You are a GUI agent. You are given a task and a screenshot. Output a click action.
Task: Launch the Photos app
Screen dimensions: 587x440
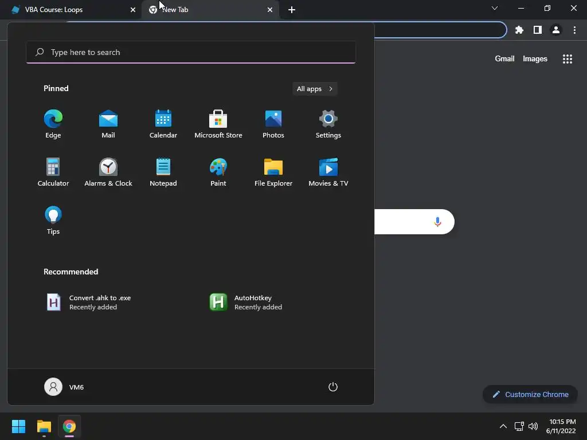pyautogui.click(x=273, y=124)
